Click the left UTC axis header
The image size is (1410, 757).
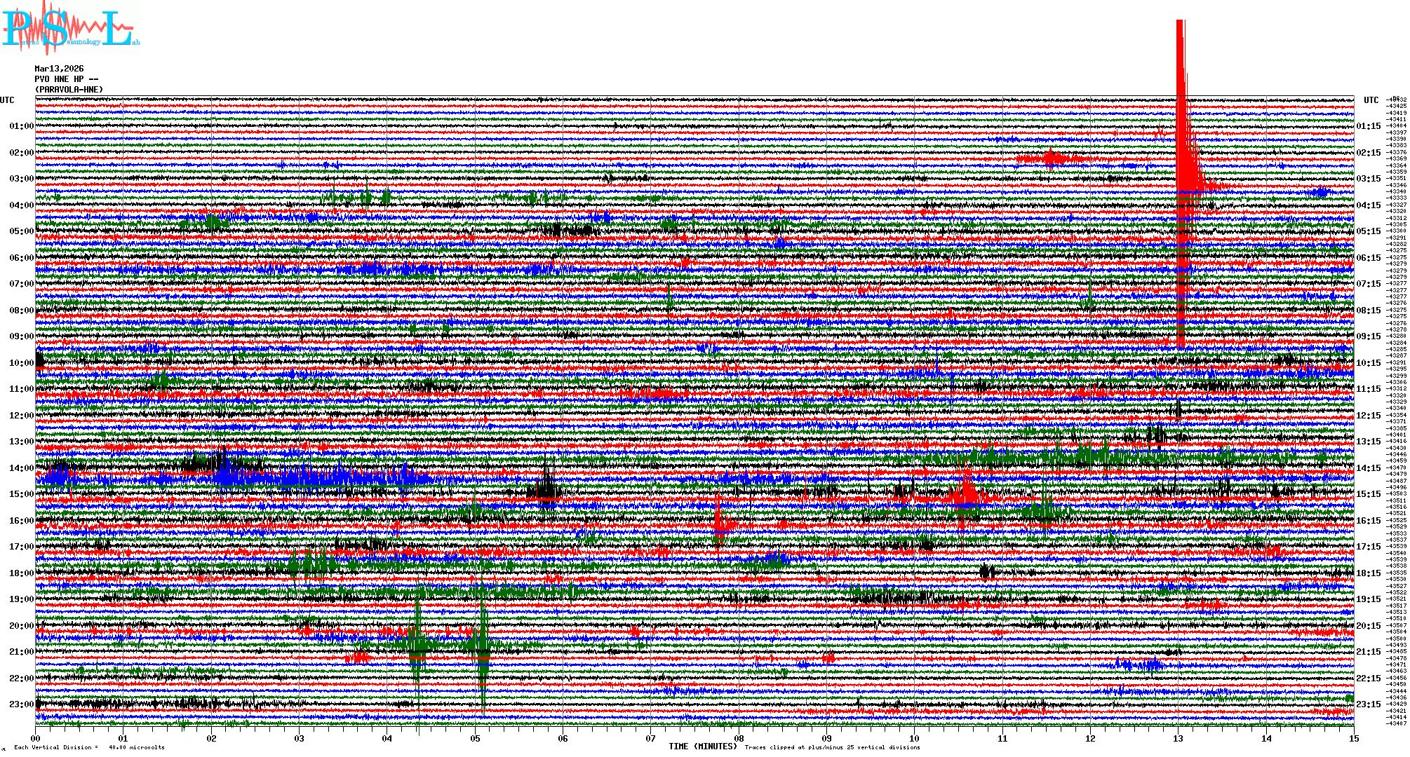7,100
